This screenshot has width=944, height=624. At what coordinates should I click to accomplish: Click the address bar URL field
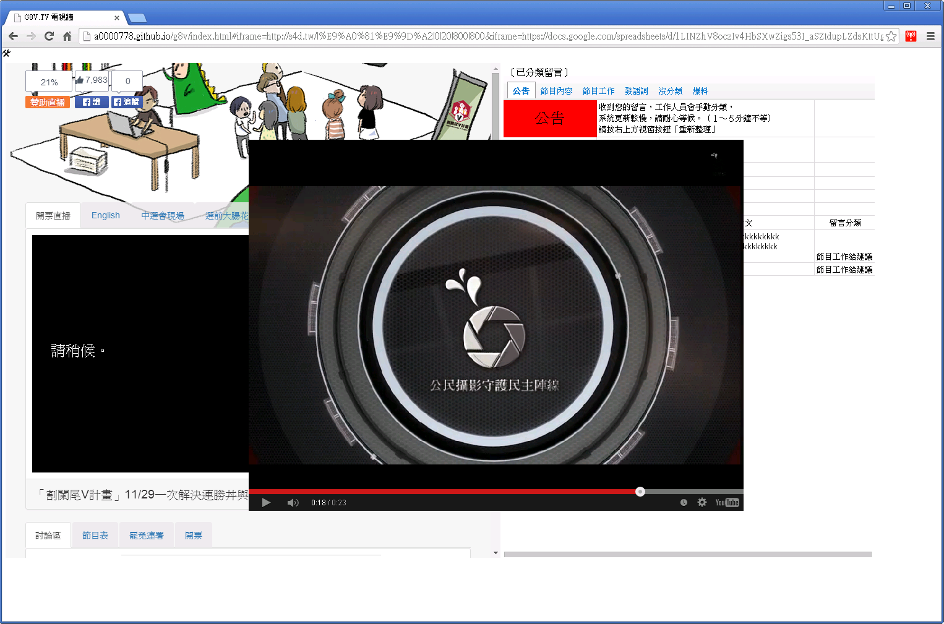[483, 36]
